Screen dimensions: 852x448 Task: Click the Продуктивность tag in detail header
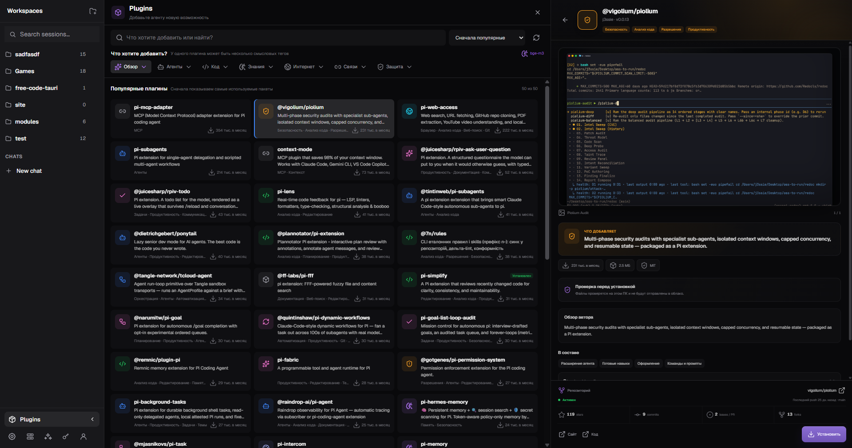[701, 29]
